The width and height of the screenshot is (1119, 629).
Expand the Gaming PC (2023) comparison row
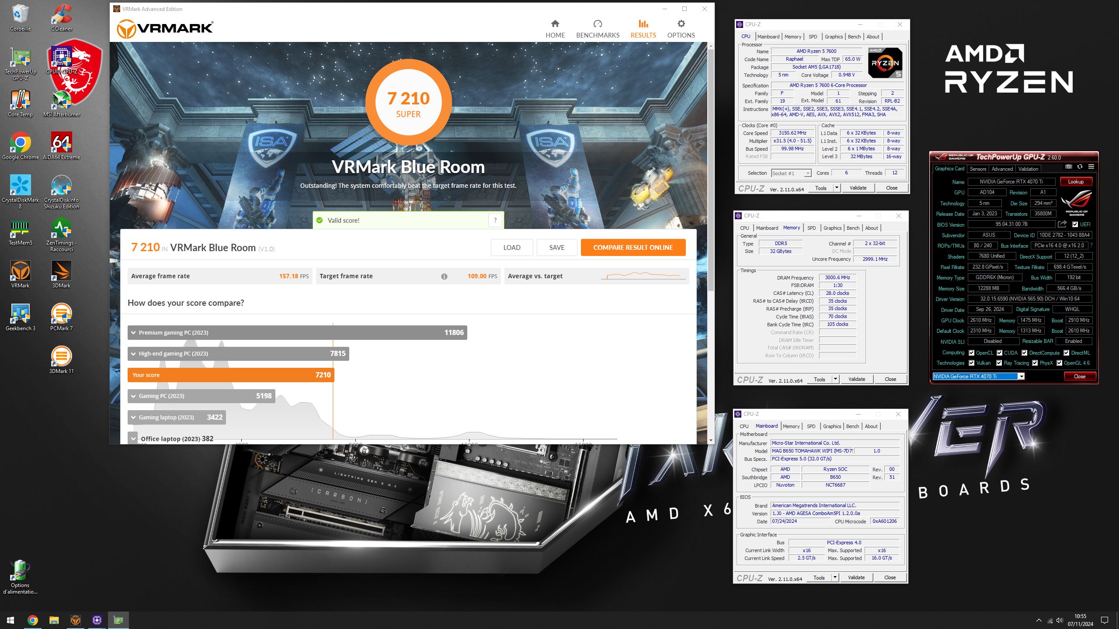202,396
